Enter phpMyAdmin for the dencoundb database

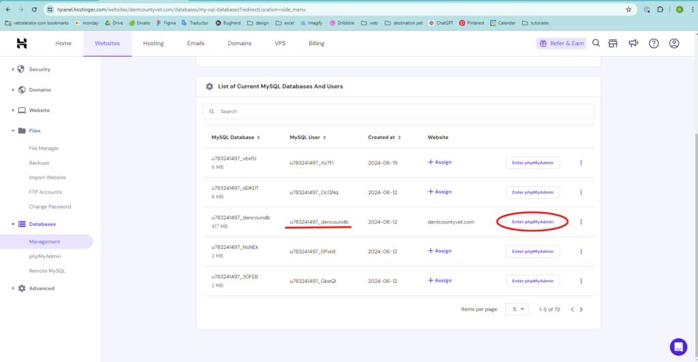click(532, 222)
